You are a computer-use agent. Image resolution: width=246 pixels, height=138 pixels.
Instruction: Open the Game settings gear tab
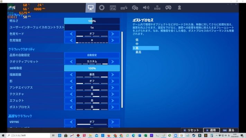coord(102,7)
